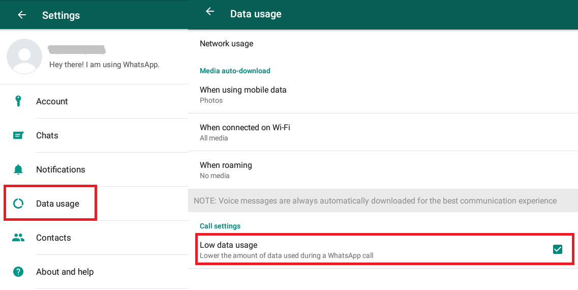Open About and help

pyautogui.click(x=94, y=272)
